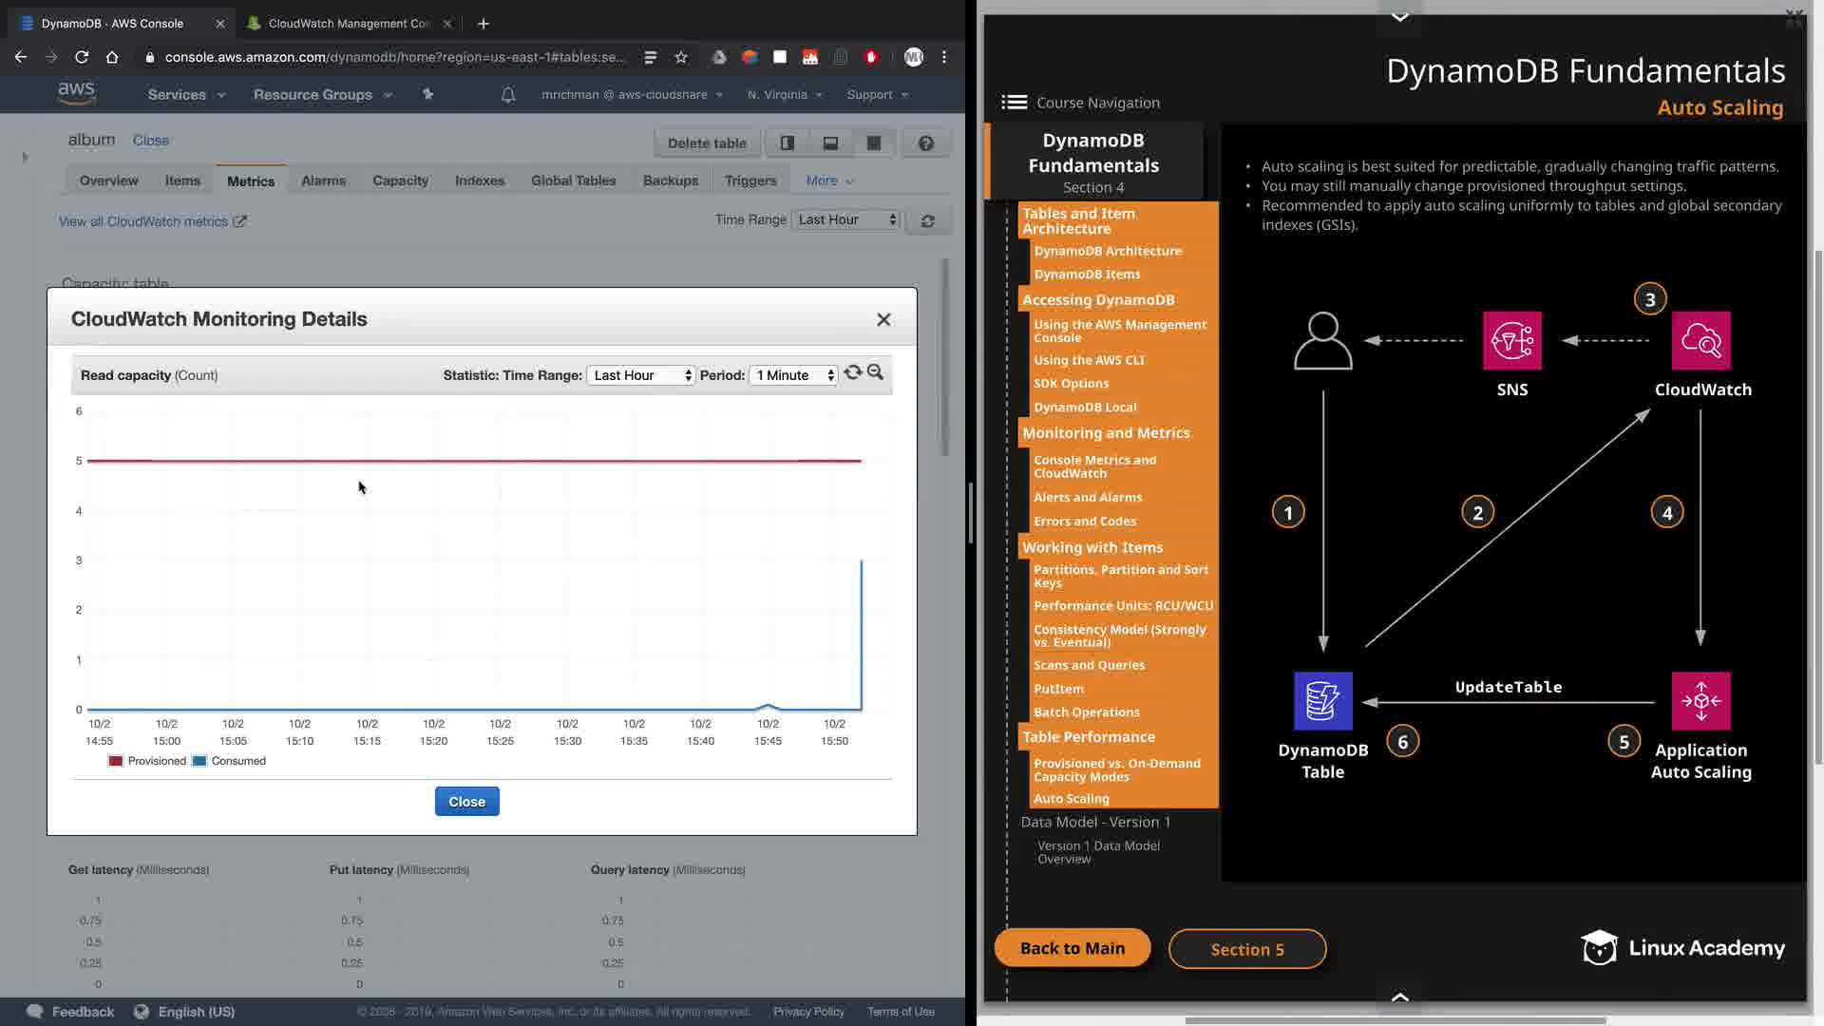This screenshot has width=1824, height=1026.
Task: Click the DynamoDB Table icon in the diagram
Action: (x=1322, y=701)
